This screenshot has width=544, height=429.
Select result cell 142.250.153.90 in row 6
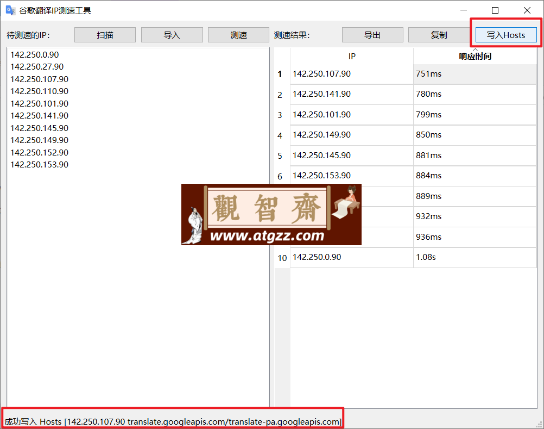[352, 176]
